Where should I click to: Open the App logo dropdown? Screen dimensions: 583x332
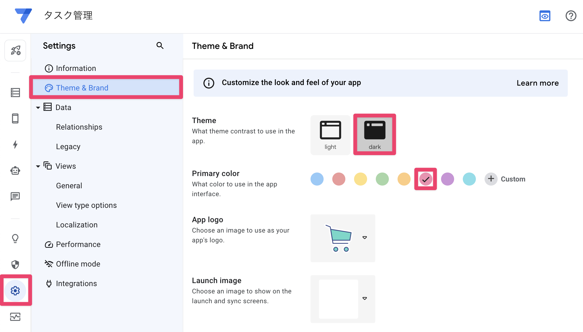[x=365, y=238]
